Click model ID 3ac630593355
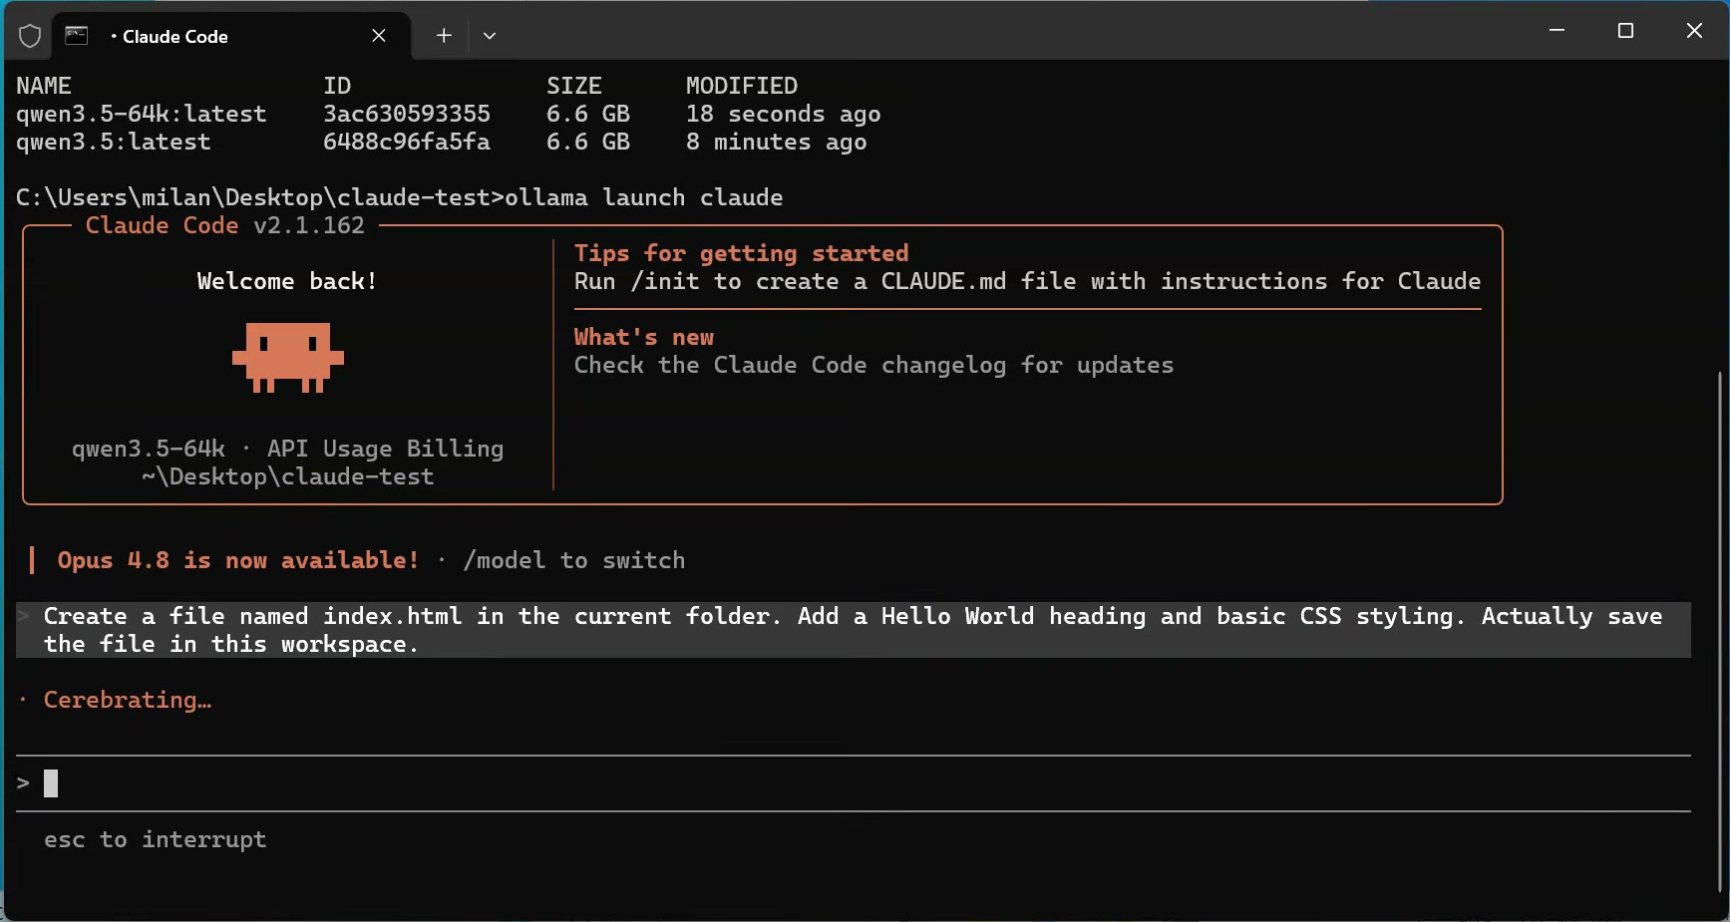 click(x=407, y=114)
